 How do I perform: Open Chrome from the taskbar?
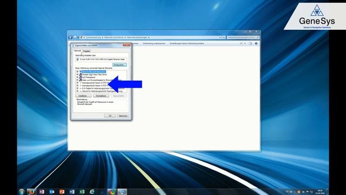[112, 192]
